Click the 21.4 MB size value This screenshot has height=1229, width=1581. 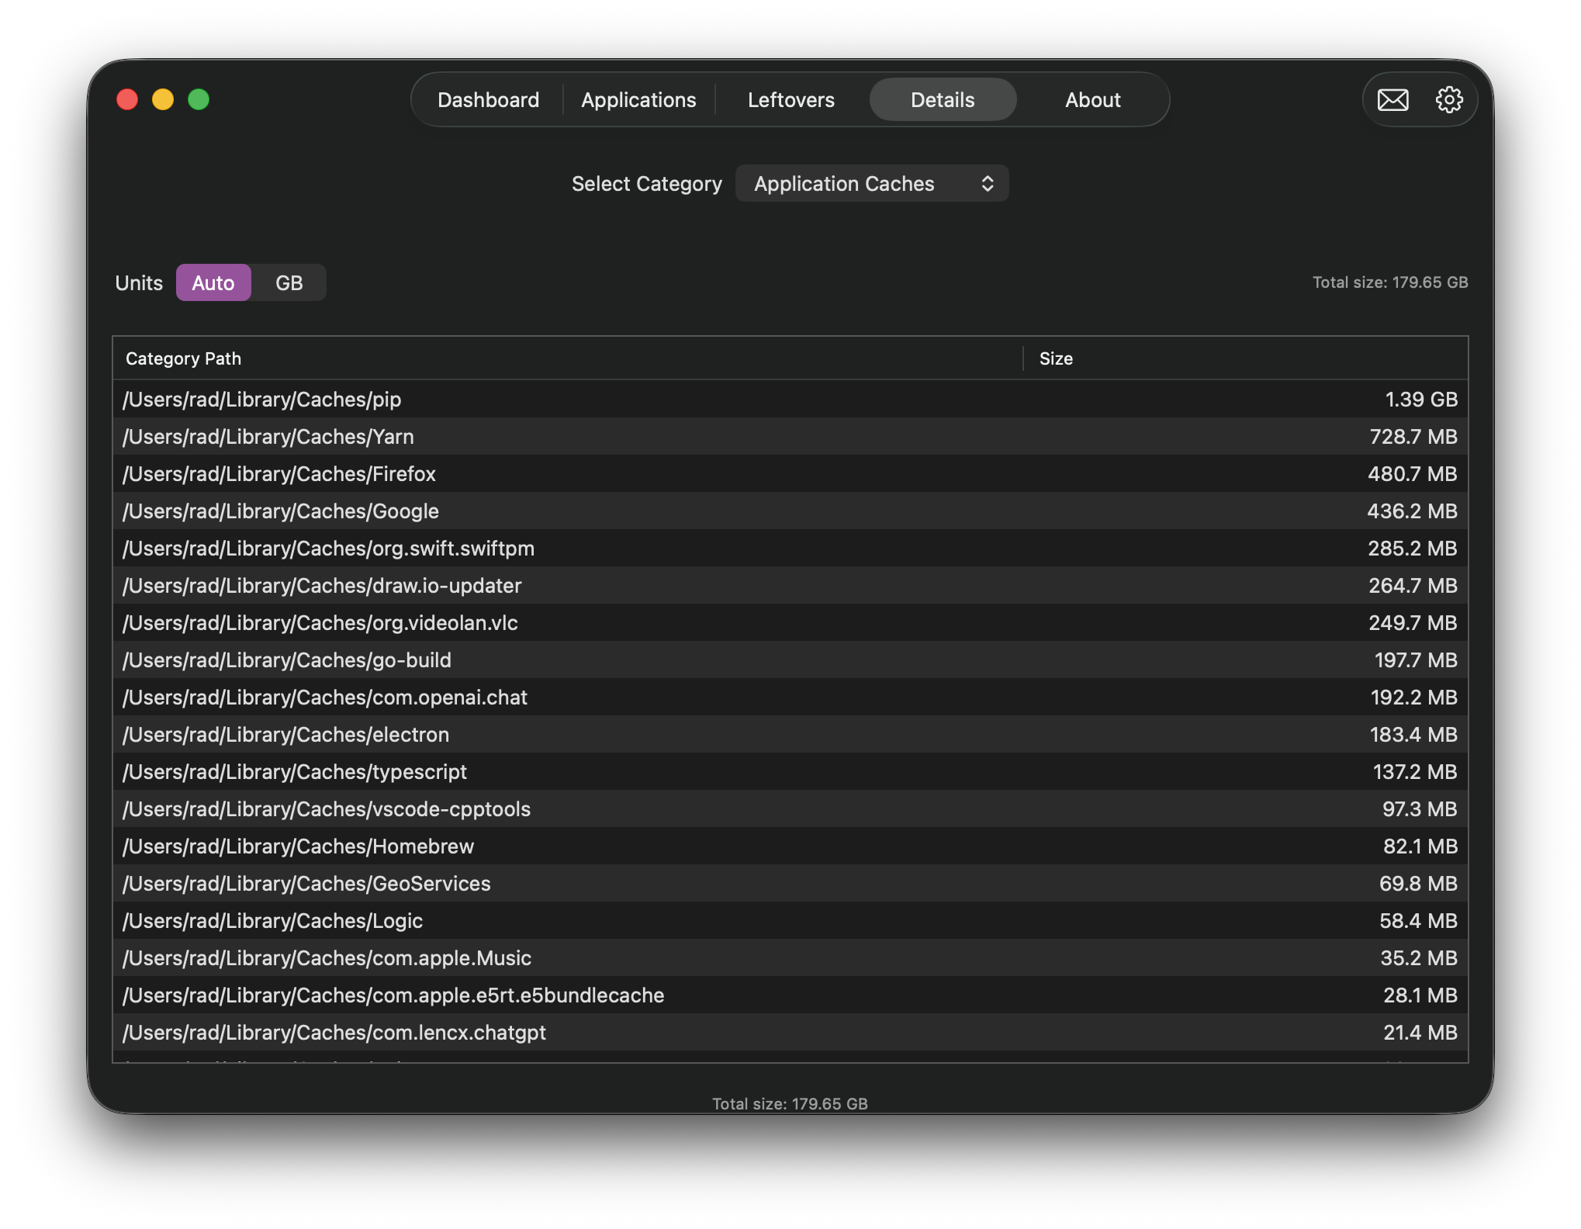[1420, 1033]
